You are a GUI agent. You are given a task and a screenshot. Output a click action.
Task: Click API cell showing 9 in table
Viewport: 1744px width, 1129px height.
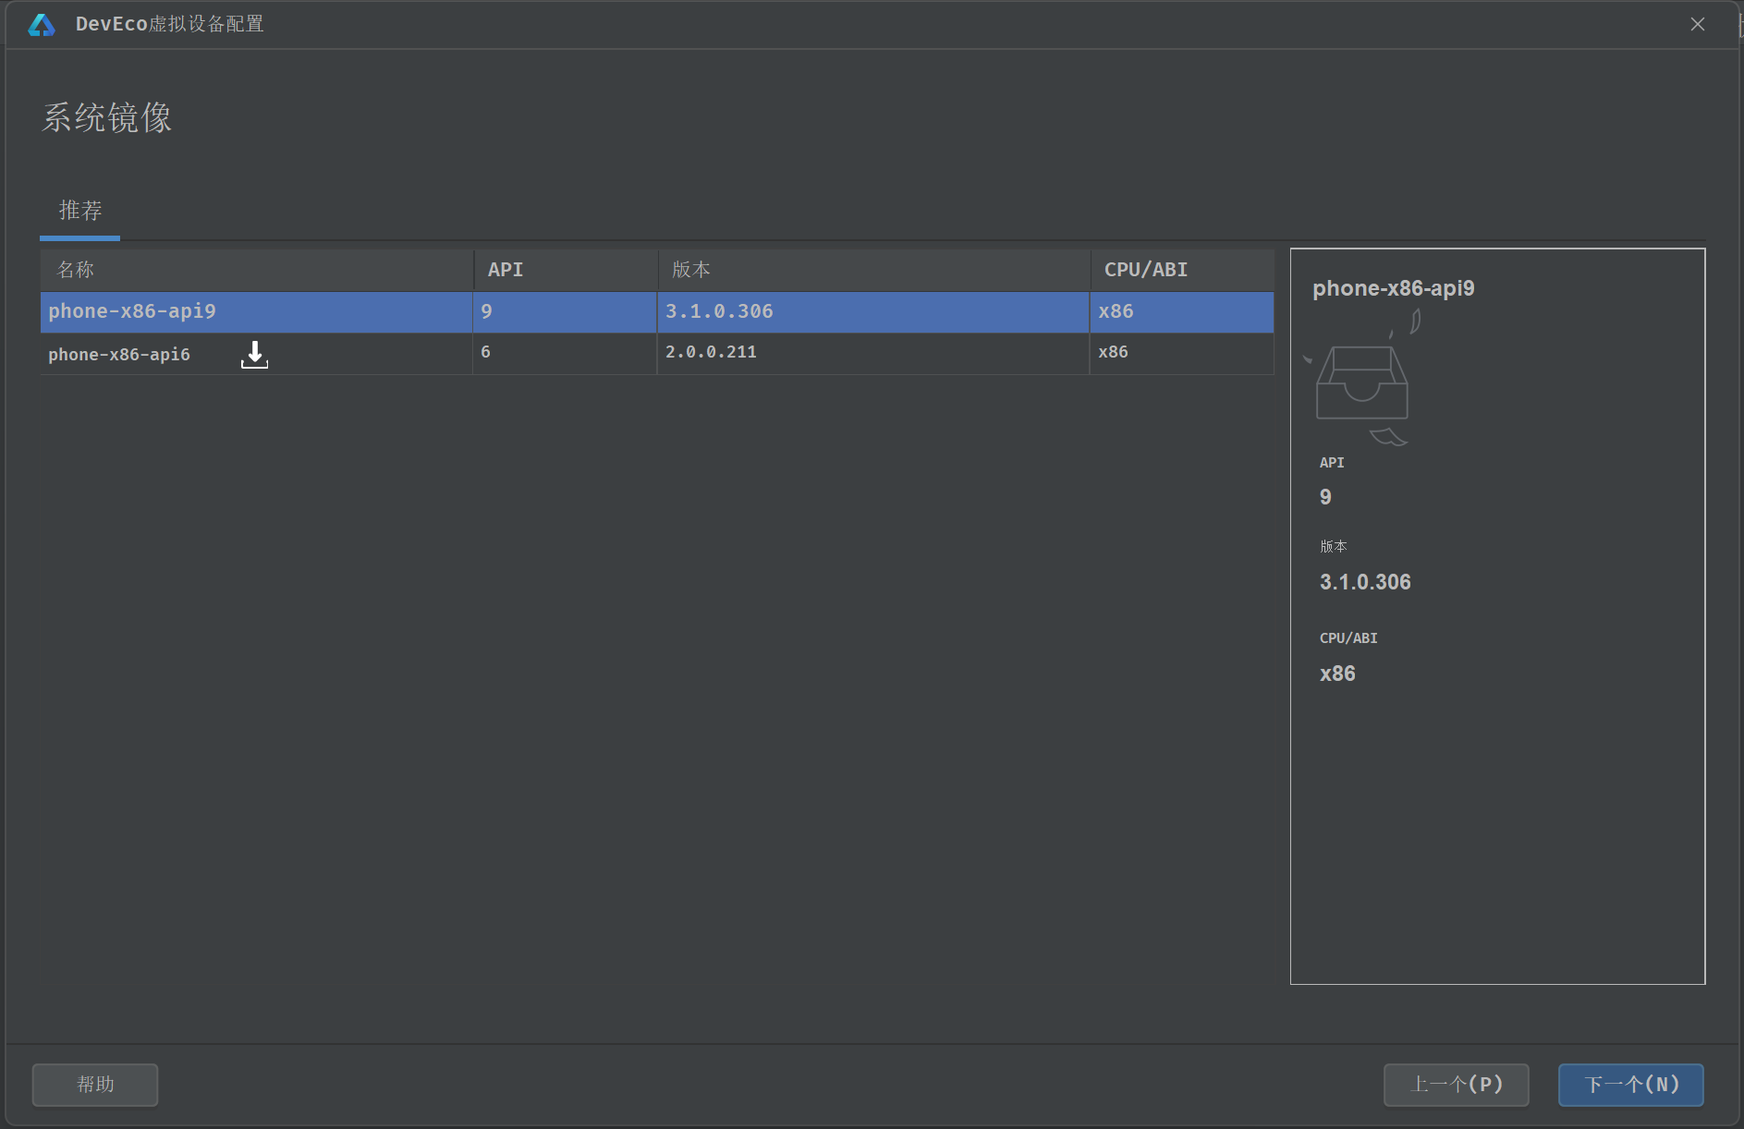565,312
